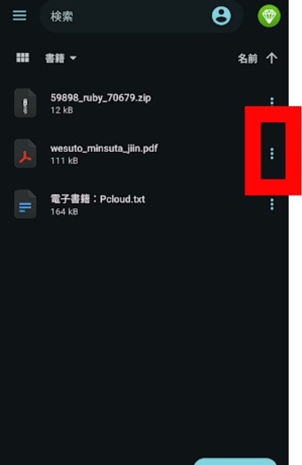Select the zip archive file icon

pyautogui.click(x=25, y=103)
